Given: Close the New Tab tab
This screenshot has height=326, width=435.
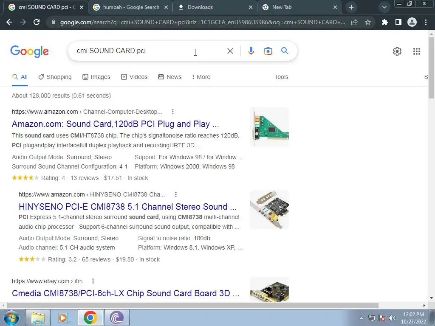Looking at the screenshot, I should [335, 7].
